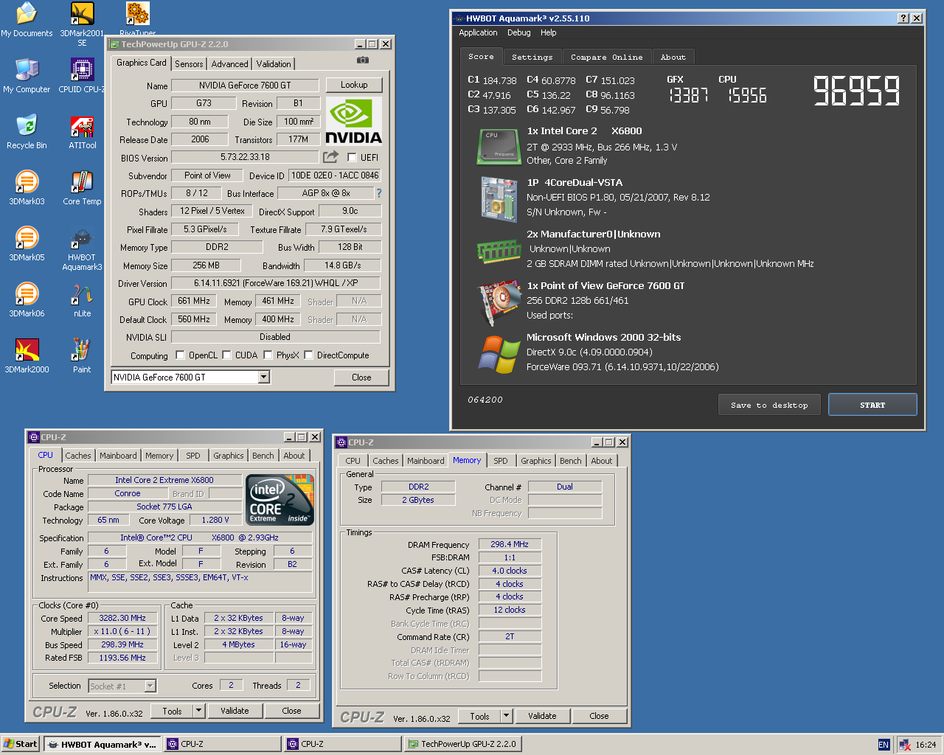This screenshot has width=944, height=755.
Task: Click the Lookup button in GPU-Z
Action: (x=354, y=85)
